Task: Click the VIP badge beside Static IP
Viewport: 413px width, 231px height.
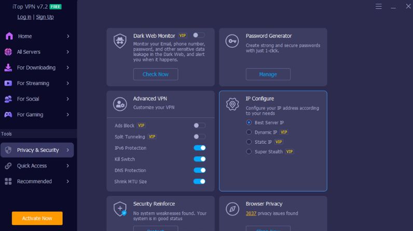Action: [279, 142]
